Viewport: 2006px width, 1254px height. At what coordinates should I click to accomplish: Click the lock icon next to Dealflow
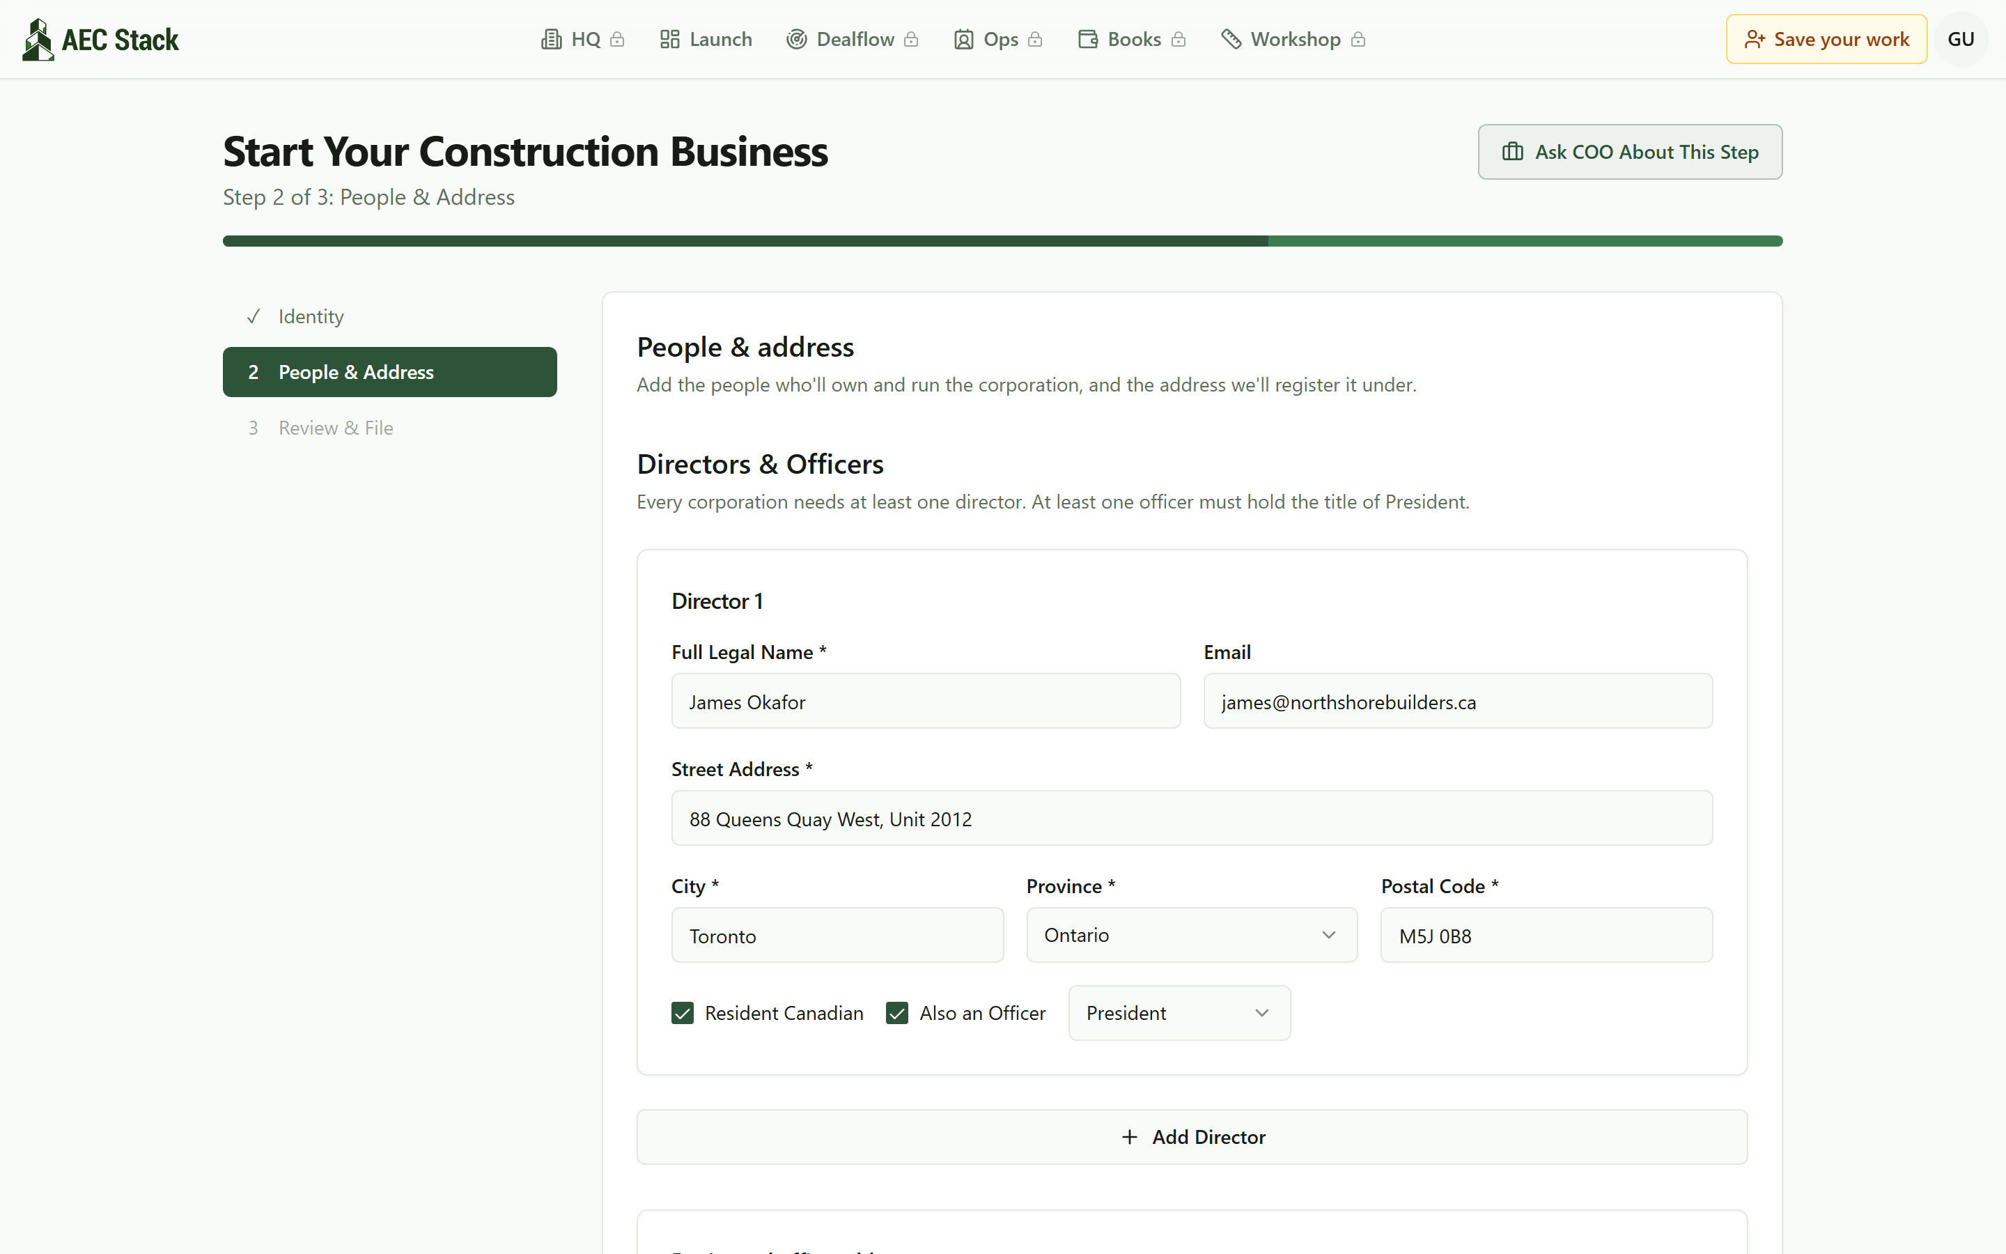[x=911, y=39]
